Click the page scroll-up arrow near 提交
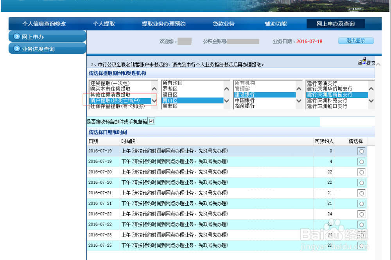The image size is (391, 260). pos(378,64)
